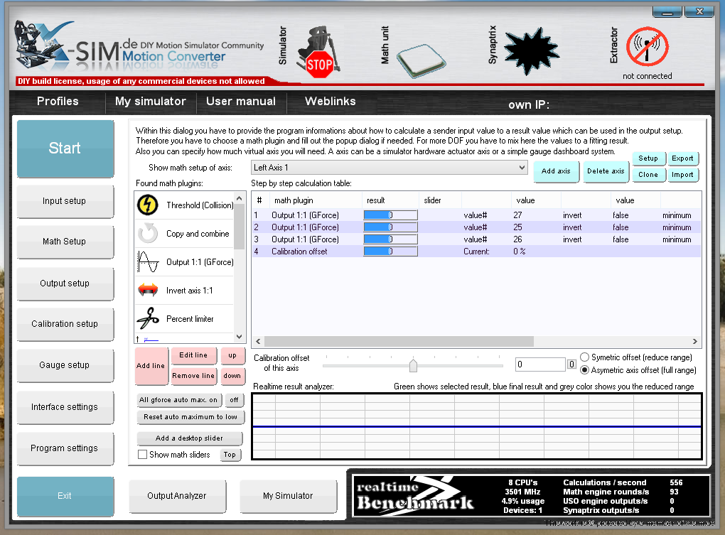Select table row 4 Calibration offset
The height and width of the screenshot is (535, 725).
click(x=476, y=252)
